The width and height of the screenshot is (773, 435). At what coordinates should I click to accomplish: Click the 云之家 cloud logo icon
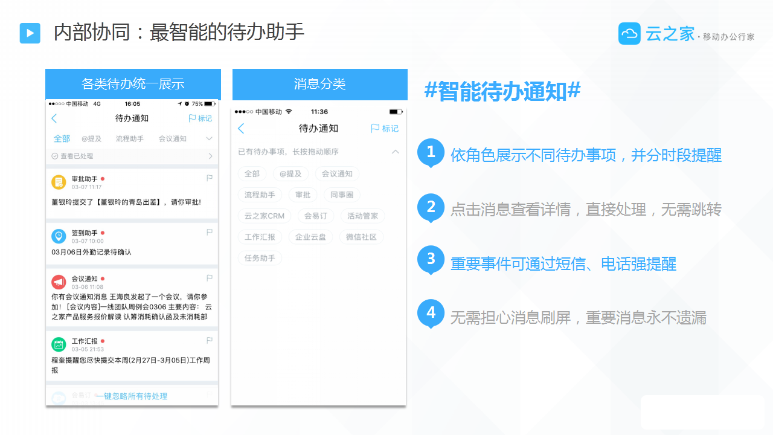629,34
